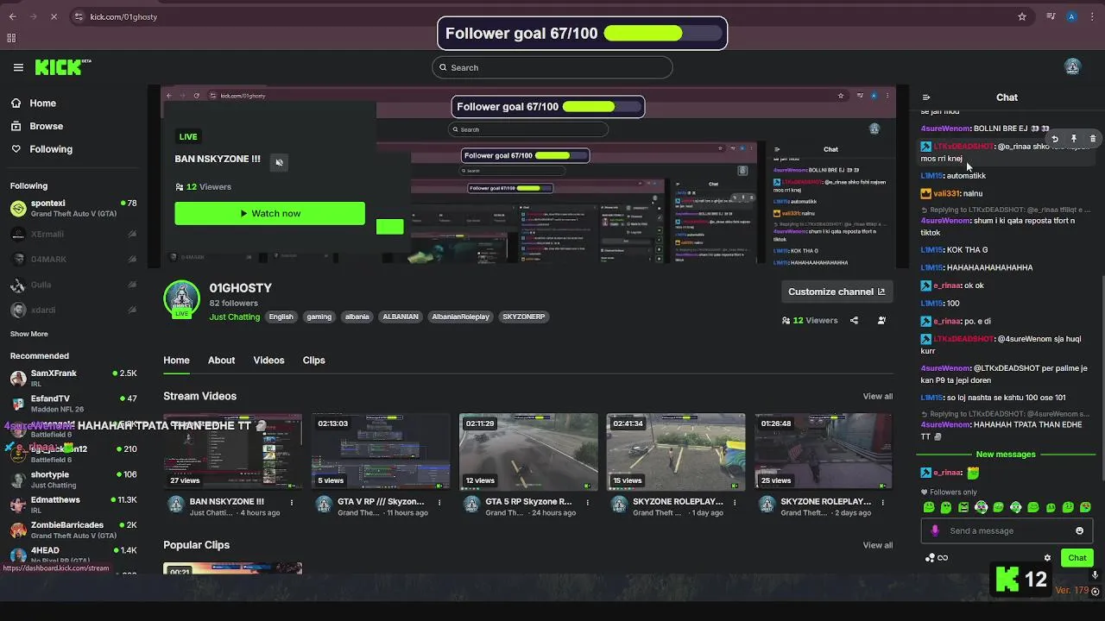Click View all for Stream Videos

[x=877, y=397]
